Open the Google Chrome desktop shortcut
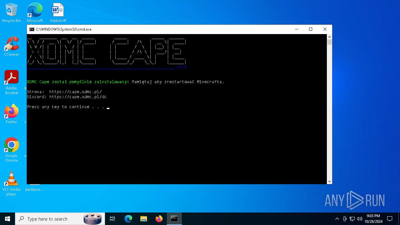 coord(12,150)
